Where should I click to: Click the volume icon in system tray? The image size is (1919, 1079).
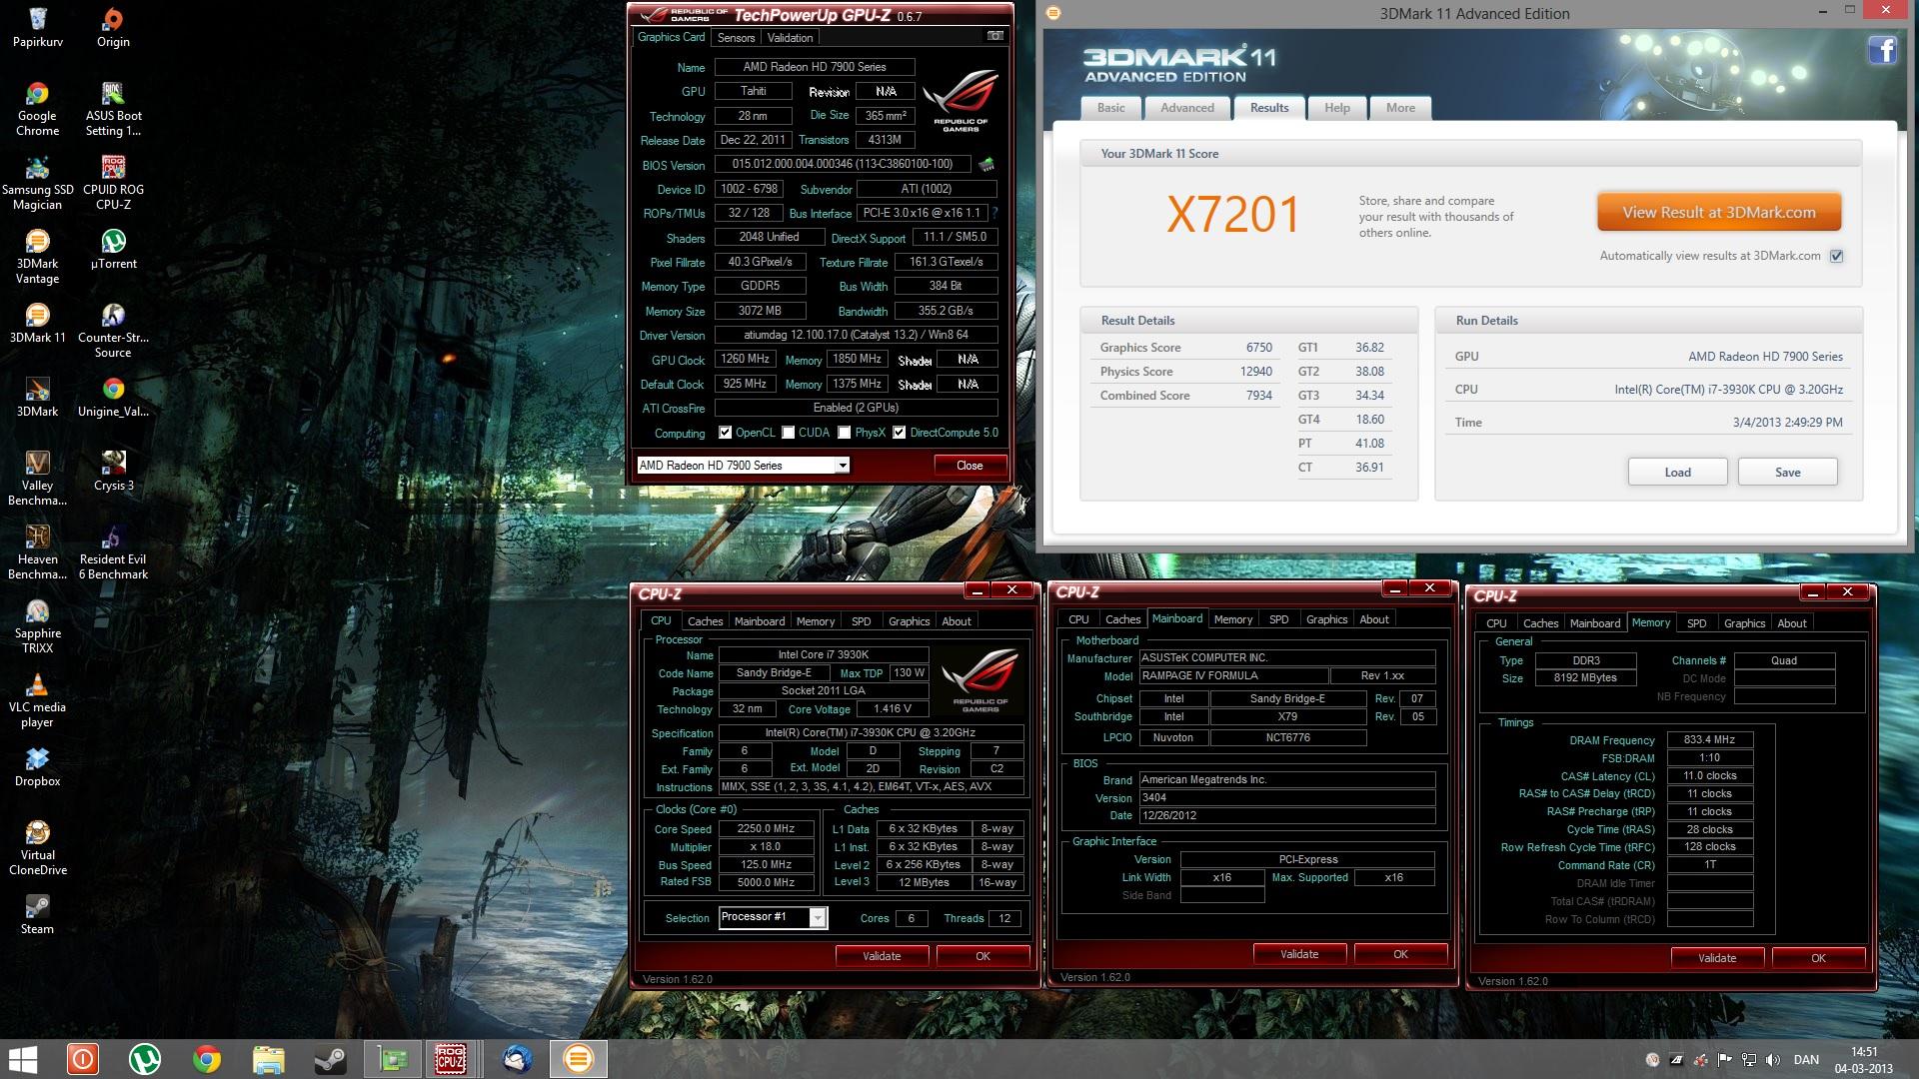[1772, 1060]
